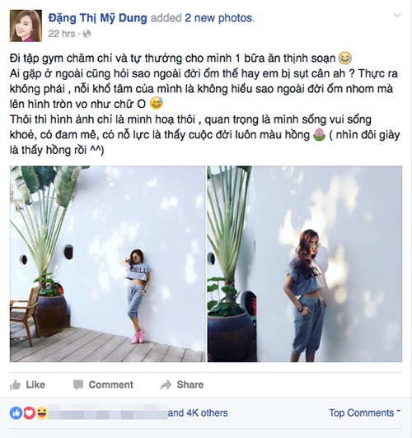412x438 pixels.
Task: Click the blue Like reaction icon
Action: pos(16,413)
